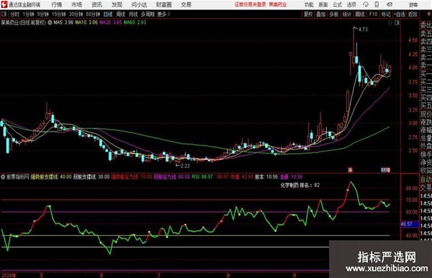Click the MA60: 2.93 value
The image size is (432, 278).
[135, 22]
